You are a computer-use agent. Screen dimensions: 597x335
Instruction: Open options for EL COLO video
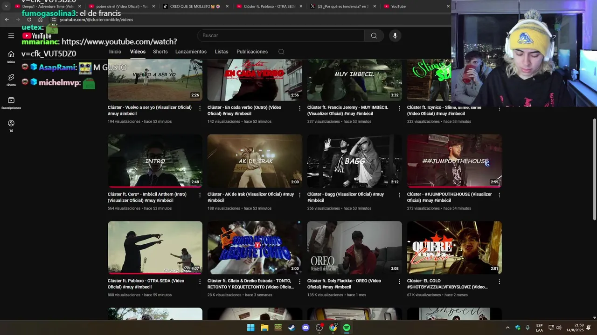click(x=499, y=281)
